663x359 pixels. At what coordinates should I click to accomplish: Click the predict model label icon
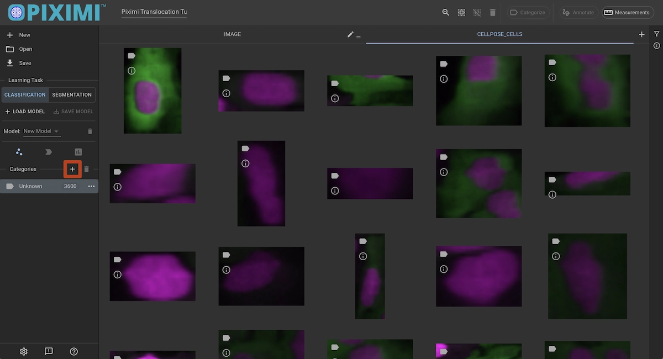[49, 152]
